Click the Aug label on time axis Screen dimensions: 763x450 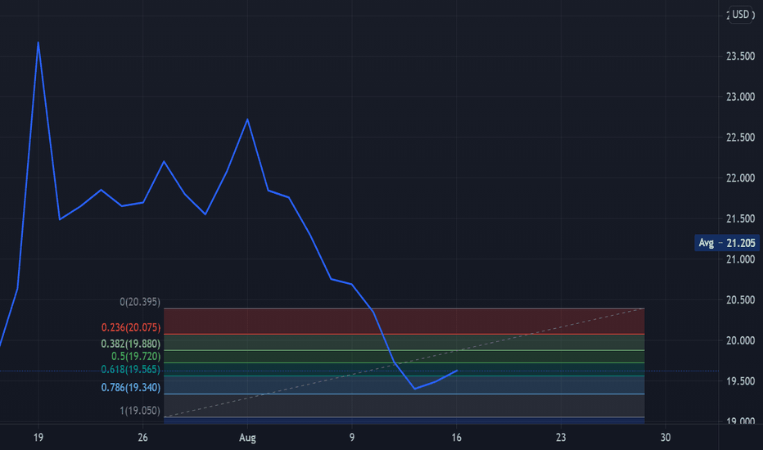[x=247, y=438]
